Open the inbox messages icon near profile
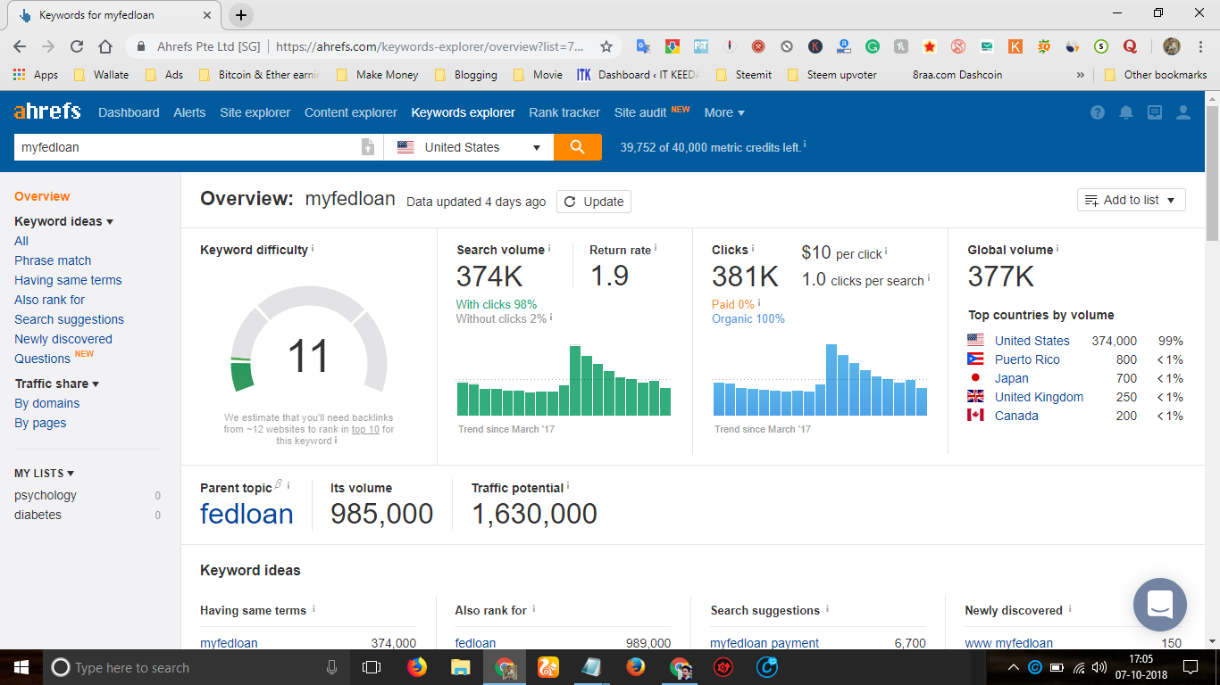 coord(1154,112)
